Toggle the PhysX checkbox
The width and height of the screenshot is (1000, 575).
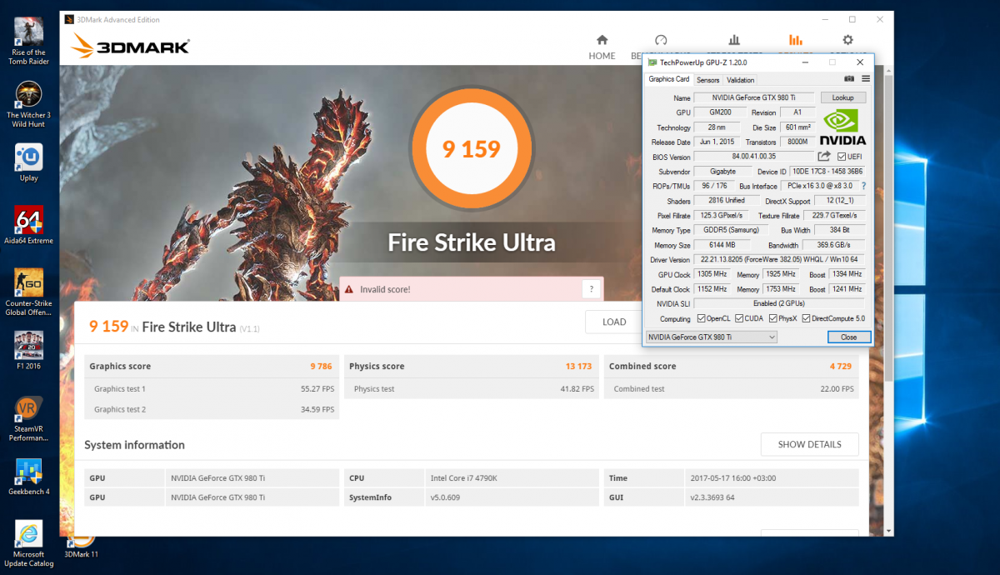[775, 318]
